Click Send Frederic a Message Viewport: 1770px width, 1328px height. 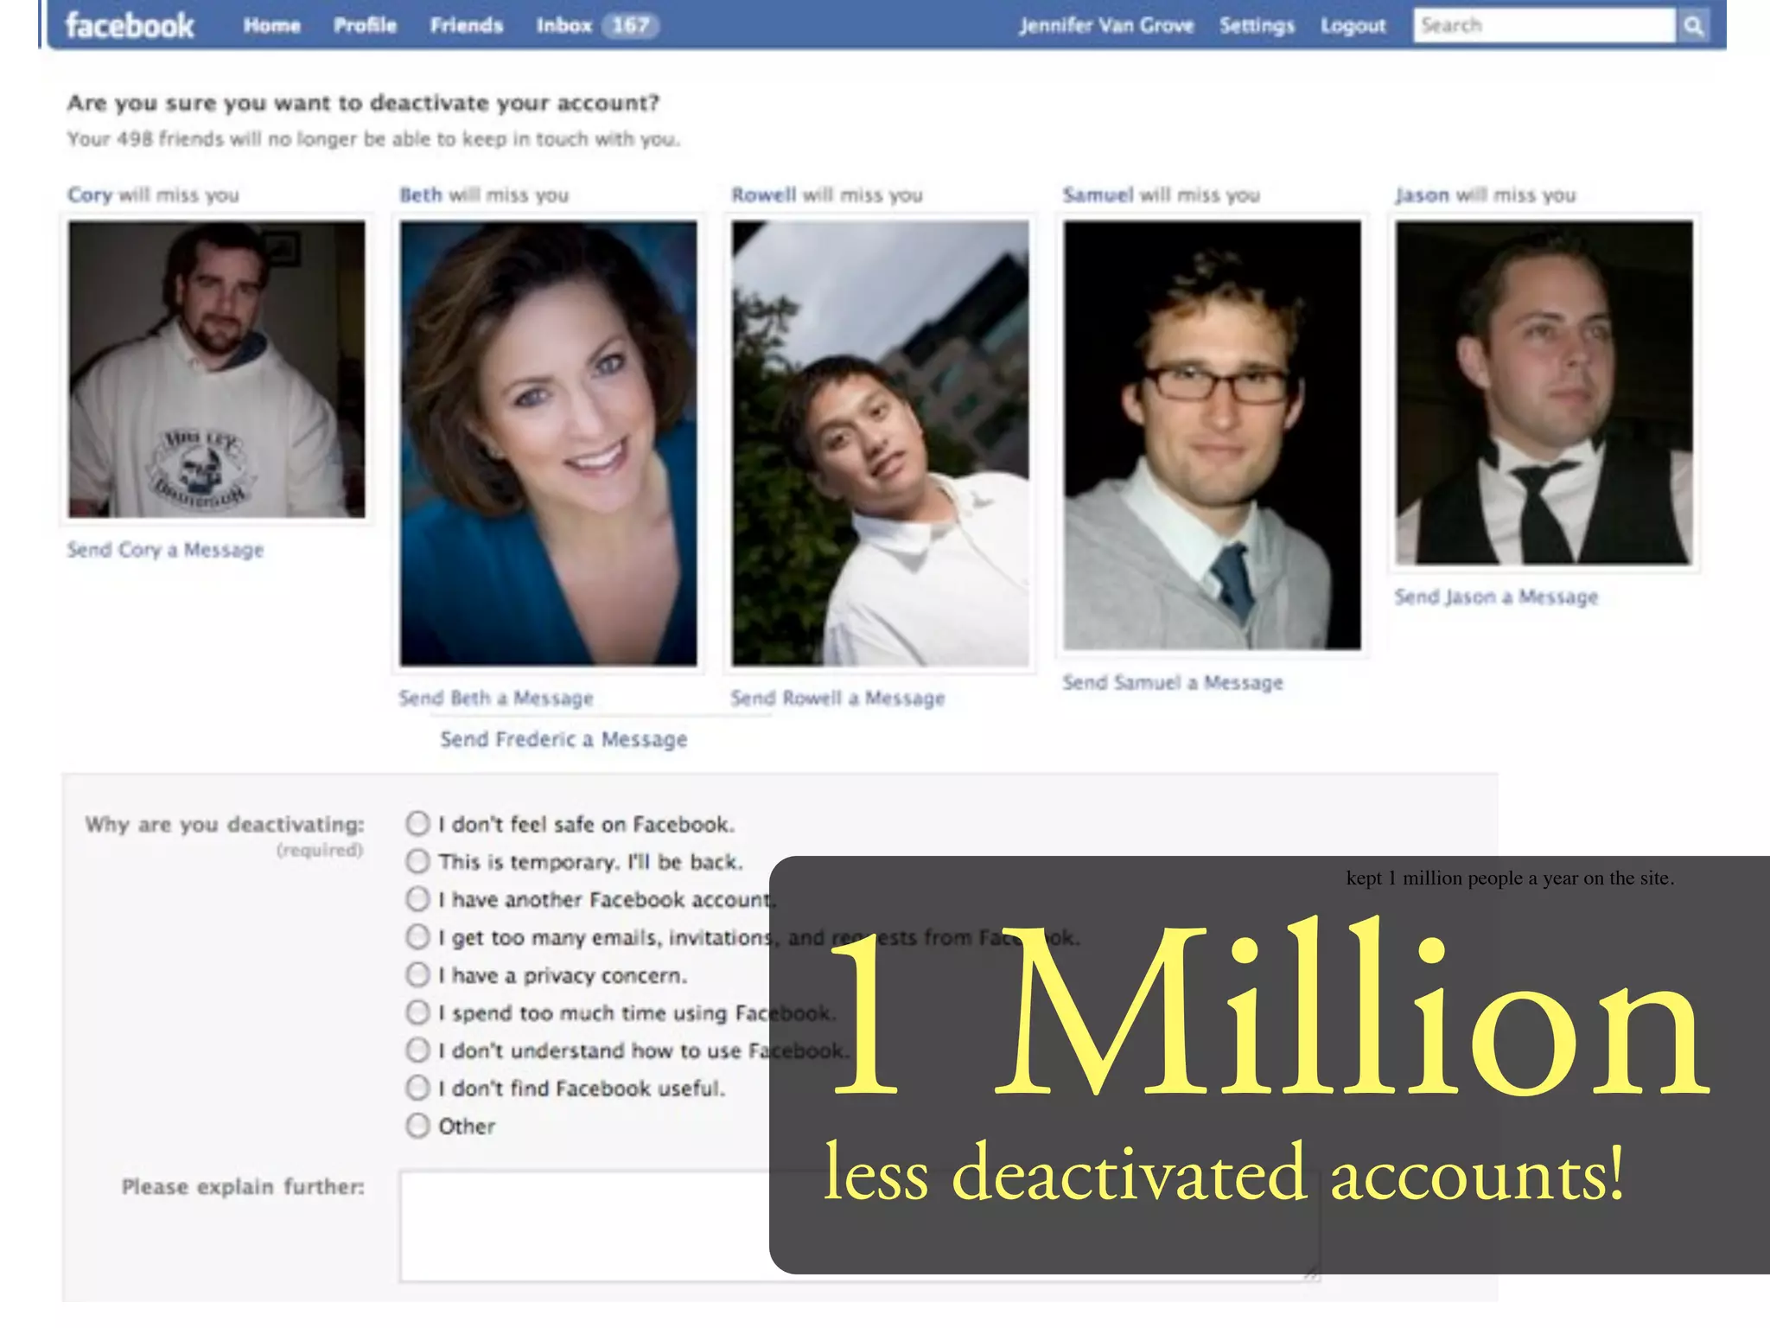pyautogui.click(x=563, y=739)
